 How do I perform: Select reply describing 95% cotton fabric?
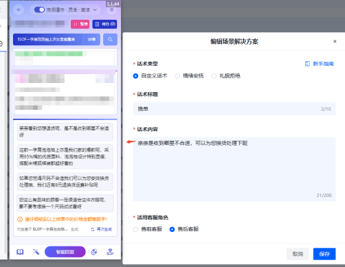(65, 156)
